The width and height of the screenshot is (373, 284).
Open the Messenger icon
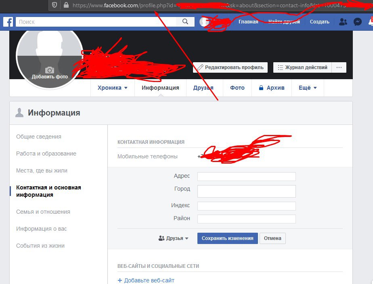click(x=358, y=22)
